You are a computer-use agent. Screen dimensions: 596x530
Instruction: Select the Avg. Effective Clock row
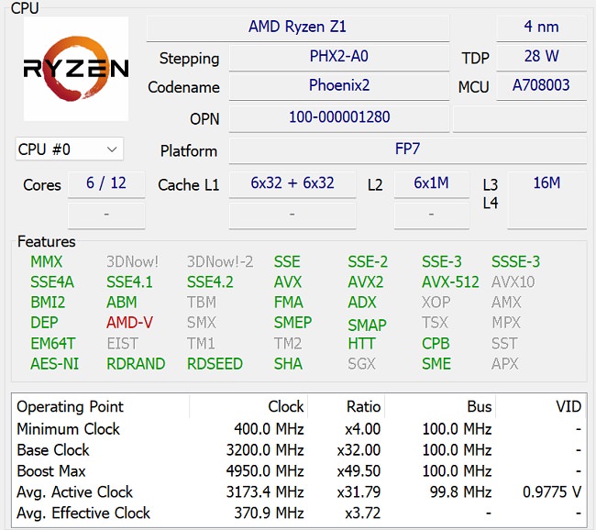click(298, 513)
